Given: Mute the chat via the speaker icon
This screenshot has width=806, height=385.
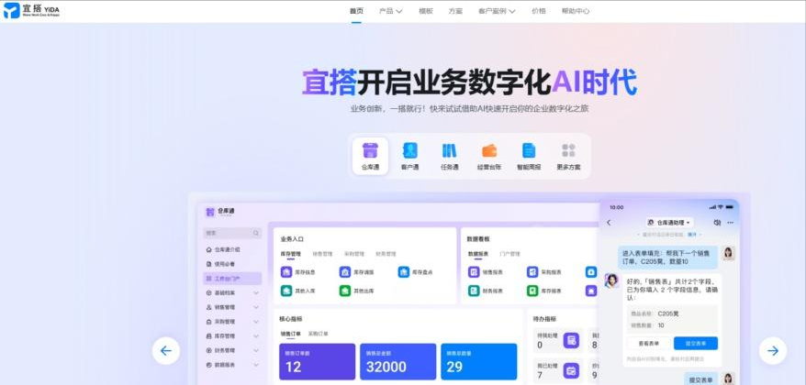Looking at the screenshot, I should [717, 222].
